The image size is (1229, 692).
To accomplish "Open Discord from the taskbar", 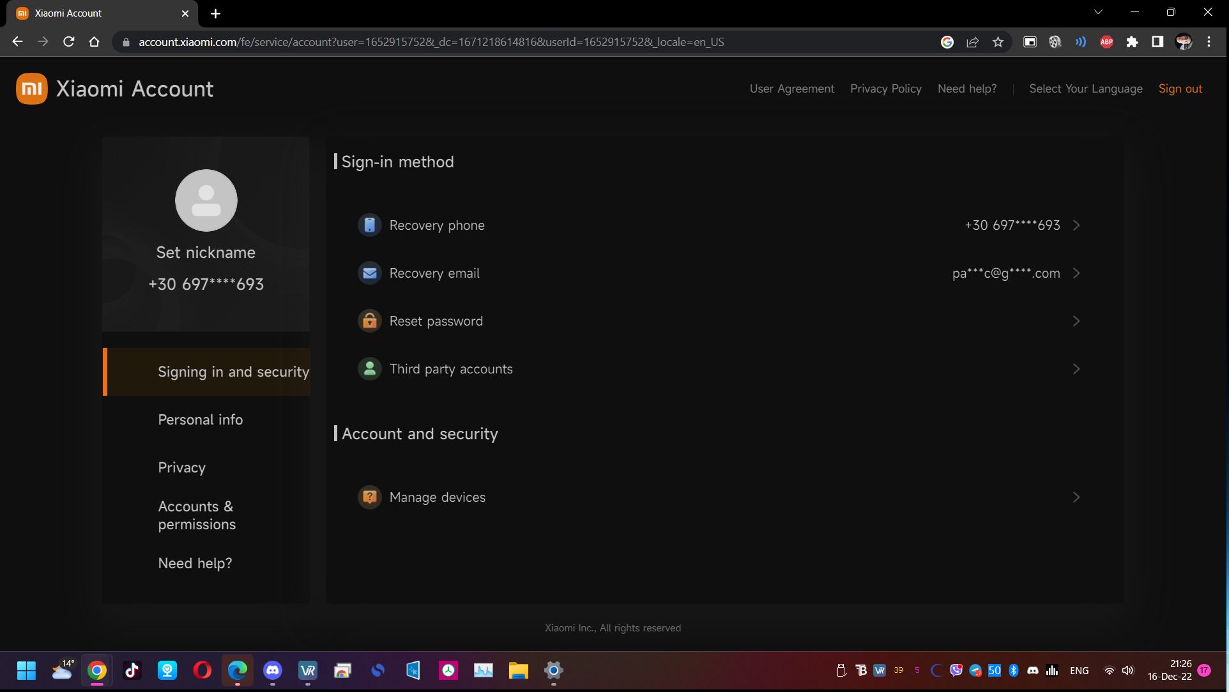I will click(x=273, y=670).
